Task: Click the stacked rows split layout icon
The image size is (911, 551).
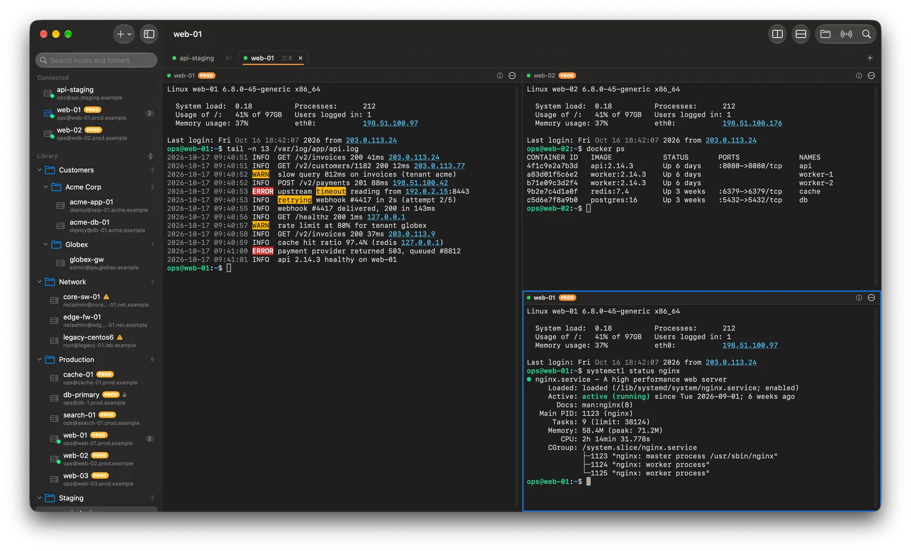Action: (x=801, y=34)
